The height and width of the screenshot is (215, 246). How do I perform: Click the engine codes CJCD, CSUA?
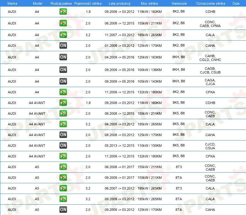tap(210, 146)
